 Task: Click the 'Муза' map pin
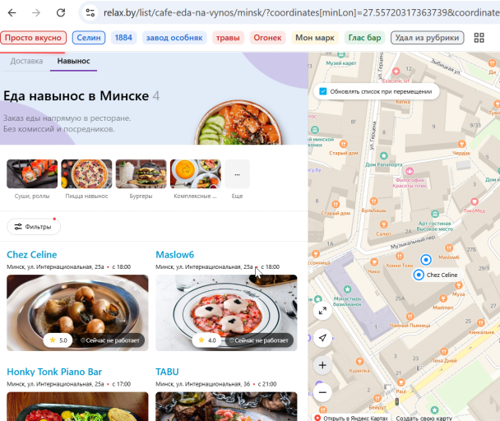click(459, 285)
